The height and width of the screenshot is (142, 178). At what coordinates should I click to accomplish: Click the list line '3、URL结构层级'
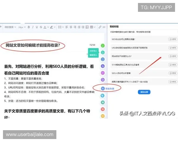(x=44, y=88)
